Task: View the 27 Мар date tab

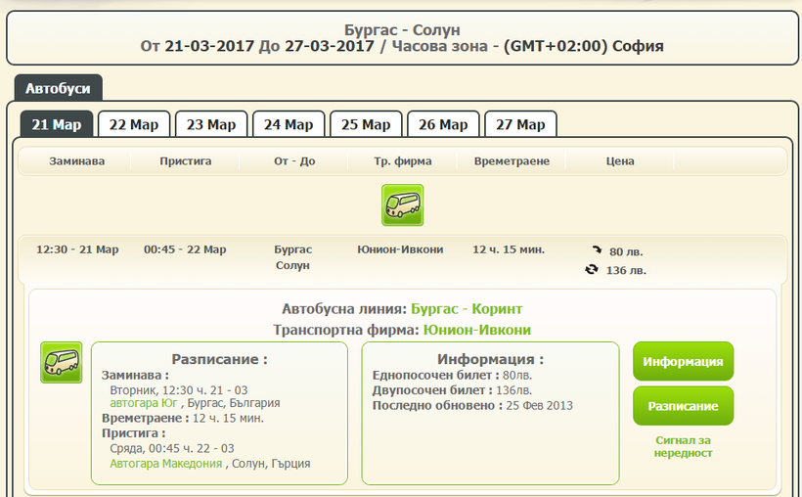Action: (520, 124)
